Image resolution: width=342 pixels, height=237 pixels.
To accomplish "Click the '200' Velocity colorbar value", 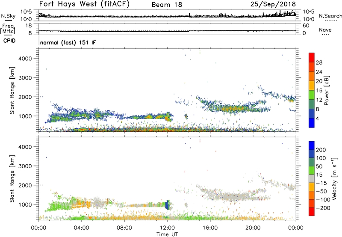I will tap(321, 150).
